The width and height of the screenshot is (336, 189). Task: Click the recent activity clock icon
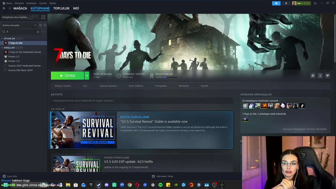click(x=40, y=25)
